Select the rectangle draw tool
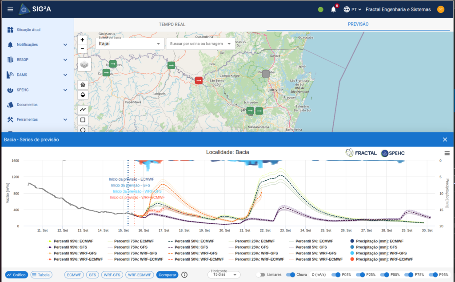 pyautogui.click(x=83, y=120)
